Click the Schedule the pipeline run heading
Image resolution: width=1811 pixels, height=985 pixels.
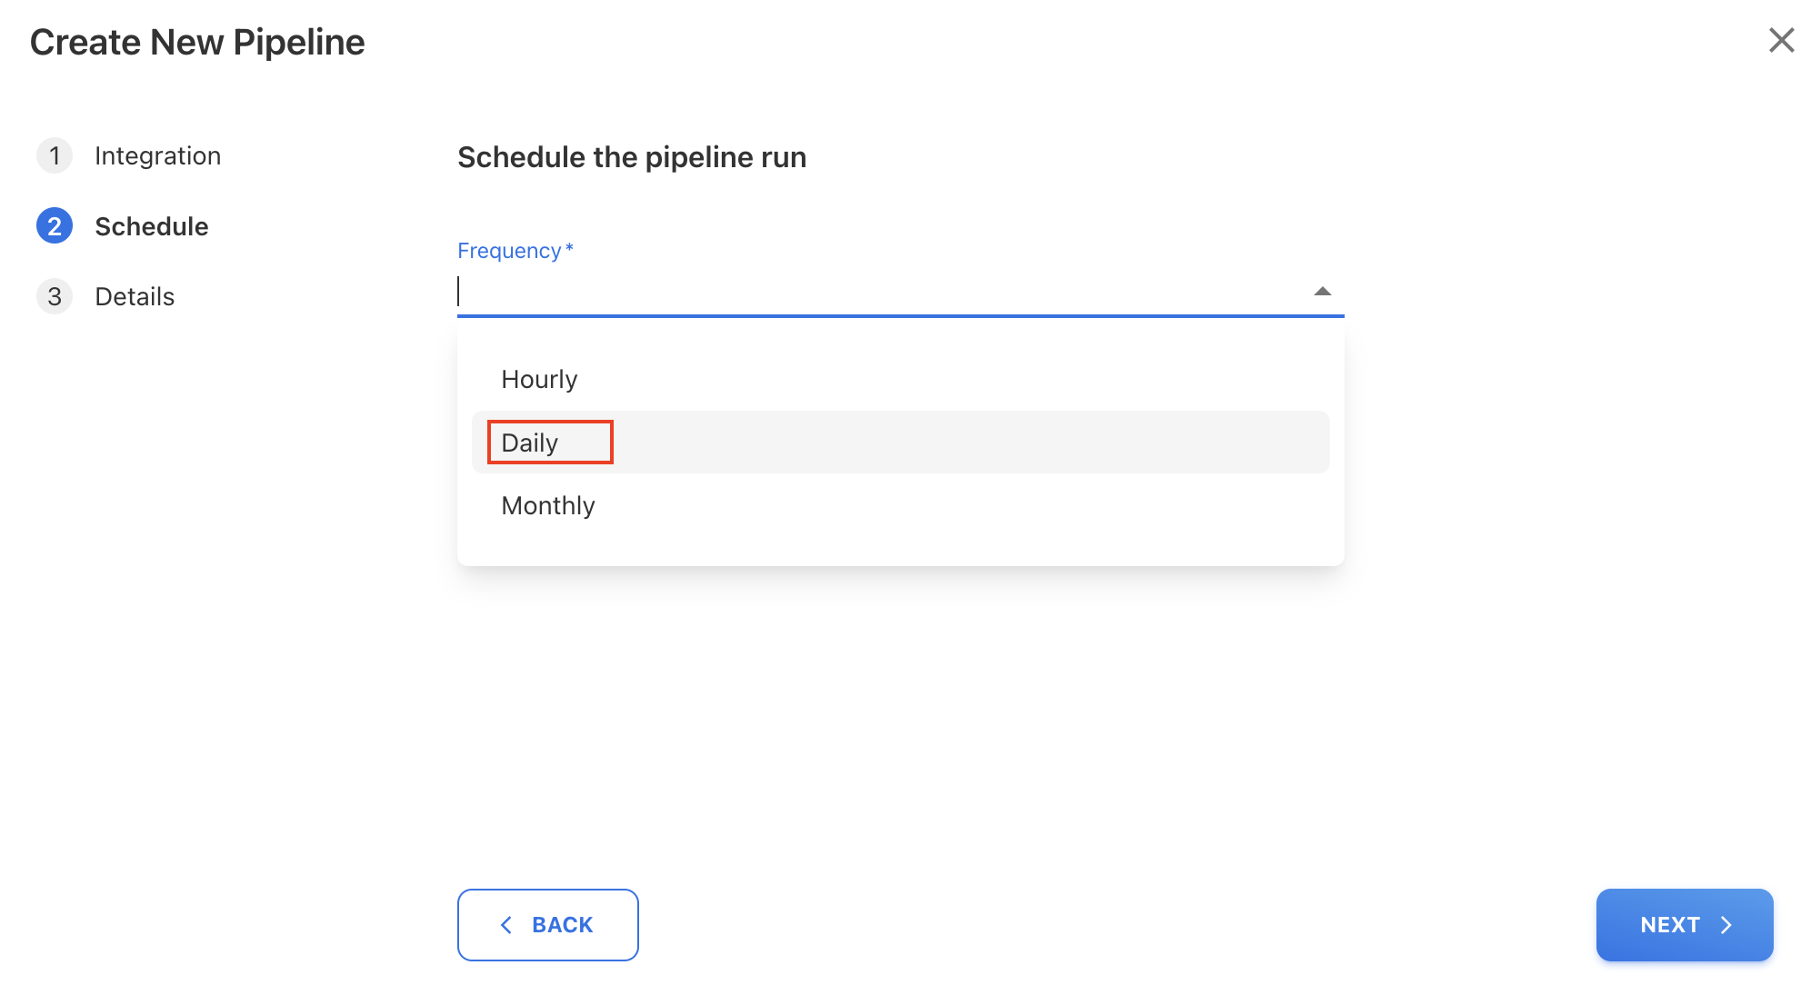632,157
